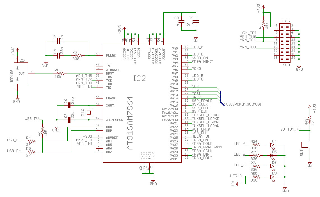The image size is (320, 197).
Task: Select the R3 330 resistor symbol
Action: point(78,55)
